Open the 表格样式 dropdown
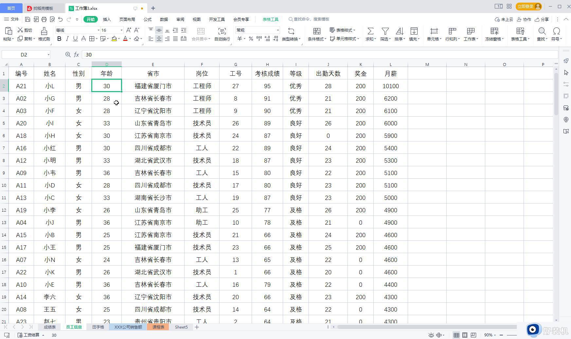The image size is (571, 339). (x=342, y=30)
